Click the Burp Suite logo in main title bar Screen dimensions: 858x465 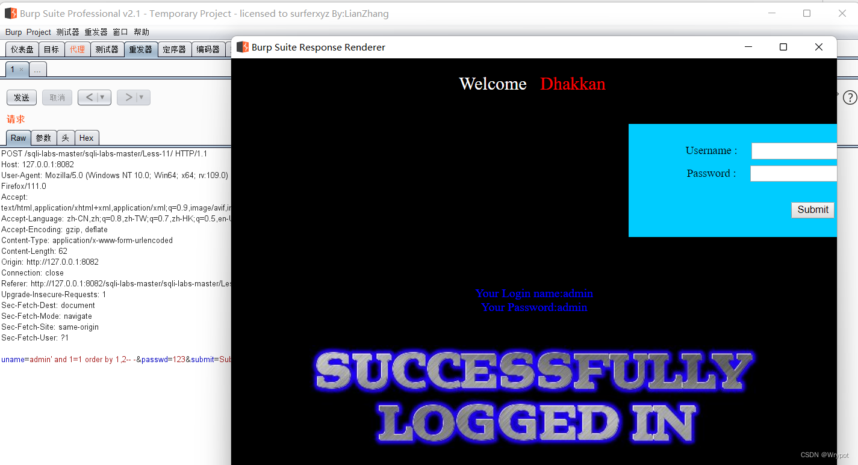pos(11,13)
